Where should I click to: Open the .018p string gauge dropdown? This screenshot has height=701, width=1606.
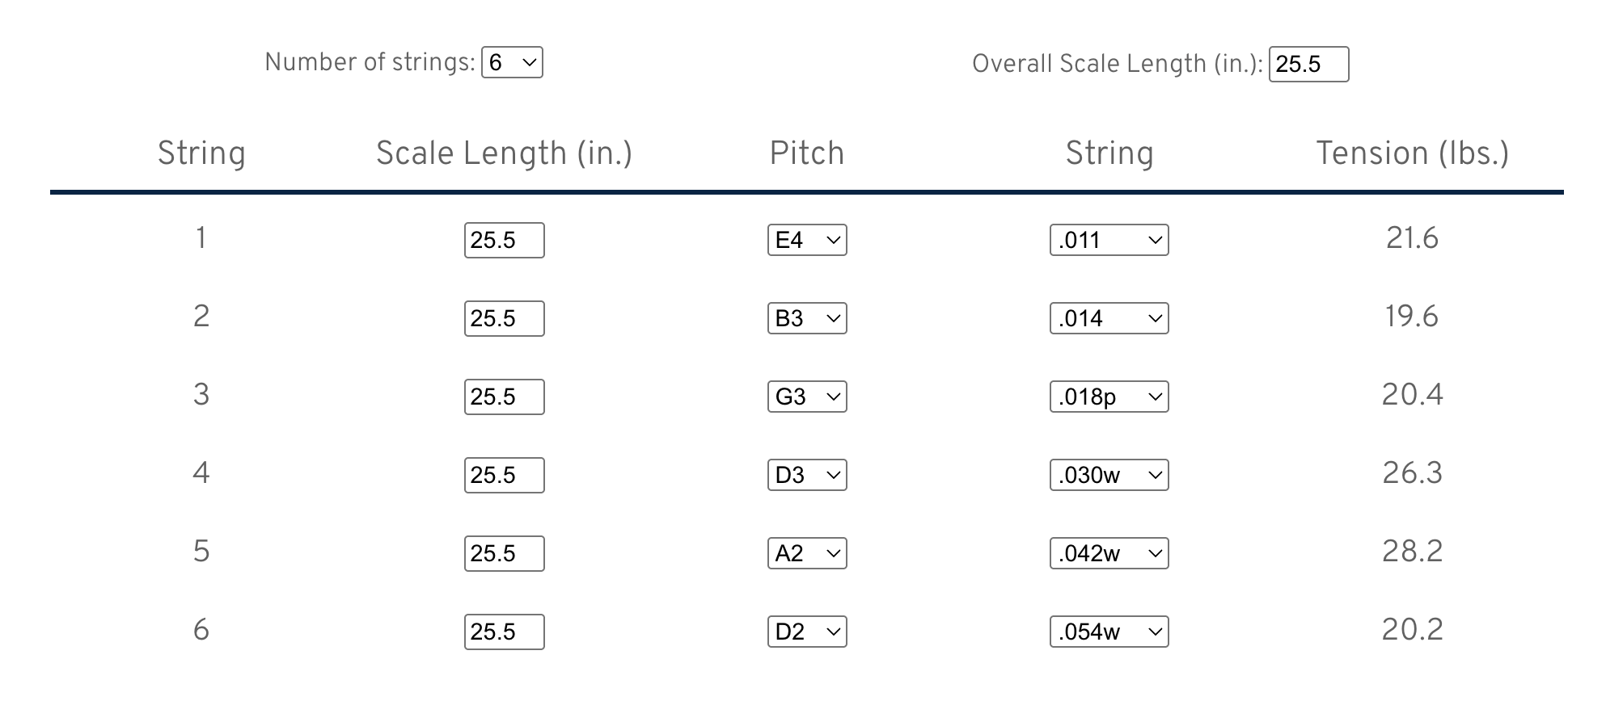(x=1109, y=397)
